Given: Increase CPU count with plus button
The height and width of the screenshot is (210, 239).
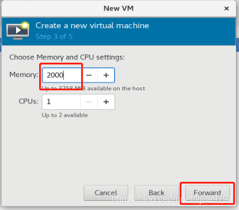Looking at the screenshot, I should pyautogui.click(x=106, y=102).
